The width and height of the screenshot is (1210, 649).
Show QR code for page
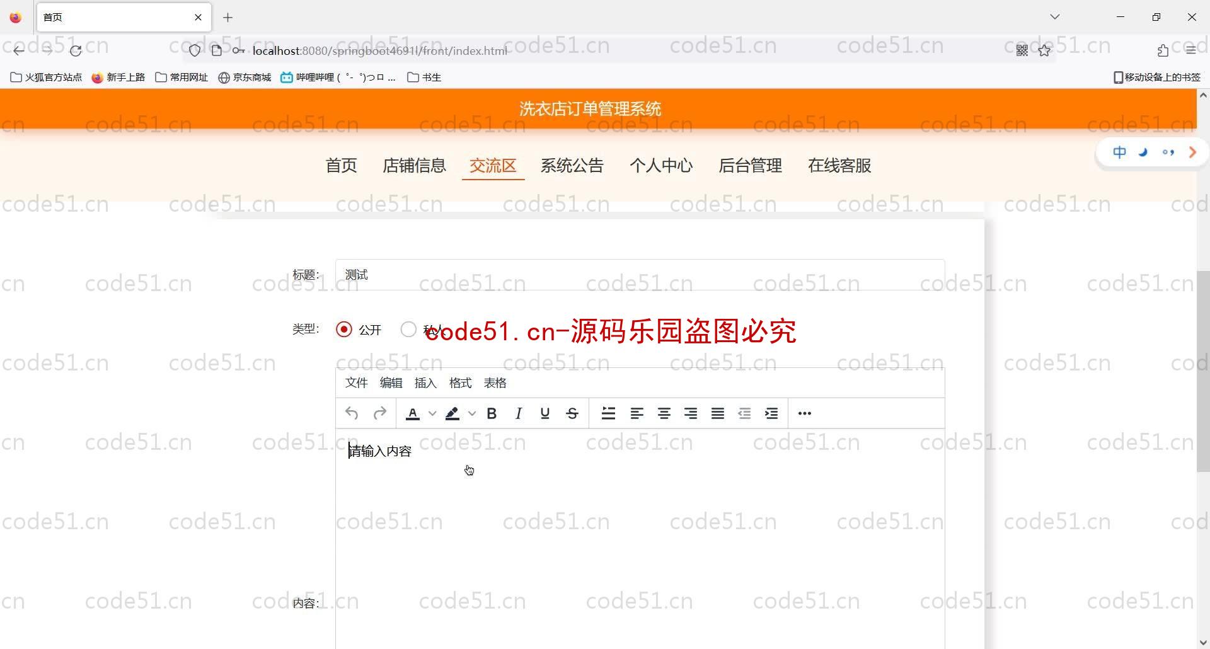(1022, 50)
